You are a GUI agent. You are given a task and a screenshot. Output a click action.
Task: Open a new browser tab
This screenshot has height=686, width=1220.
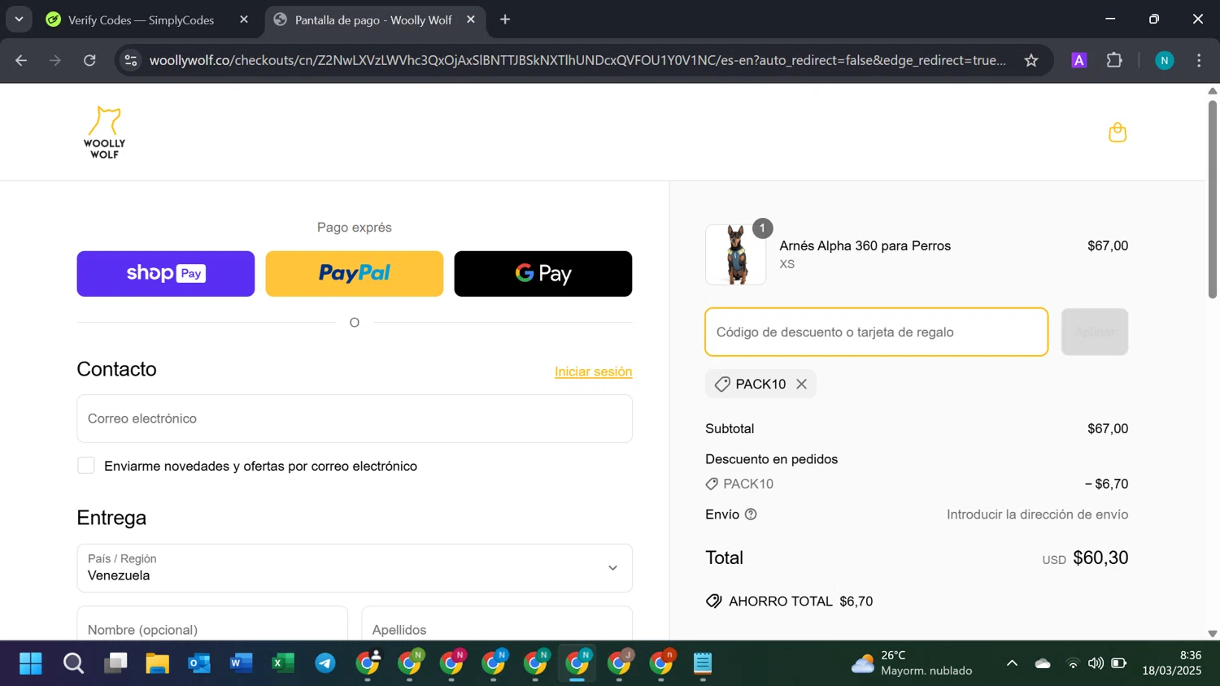click(505, 20)
